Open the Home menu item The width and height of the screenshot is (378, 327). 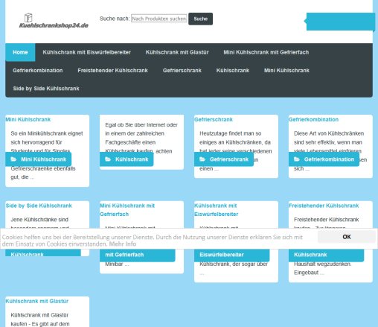click(20, 52)
